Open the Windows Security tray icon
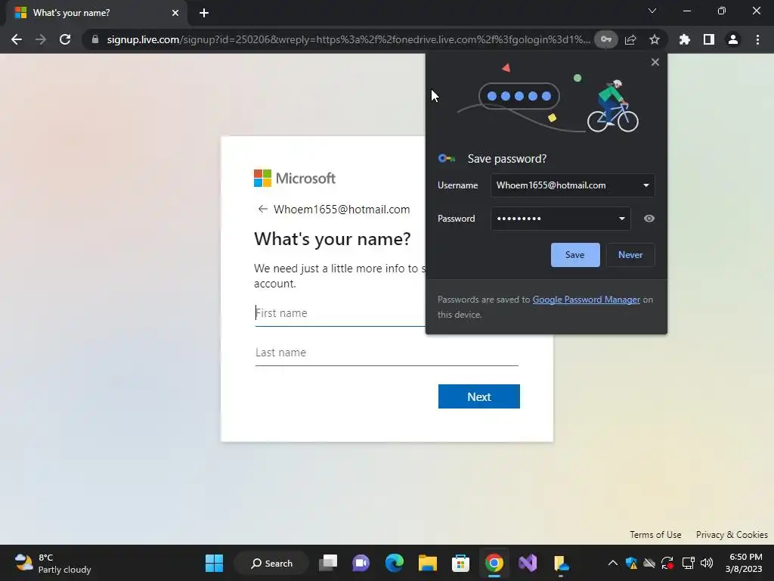The height and width of the screenshot is (581, 774). point(631,563)
